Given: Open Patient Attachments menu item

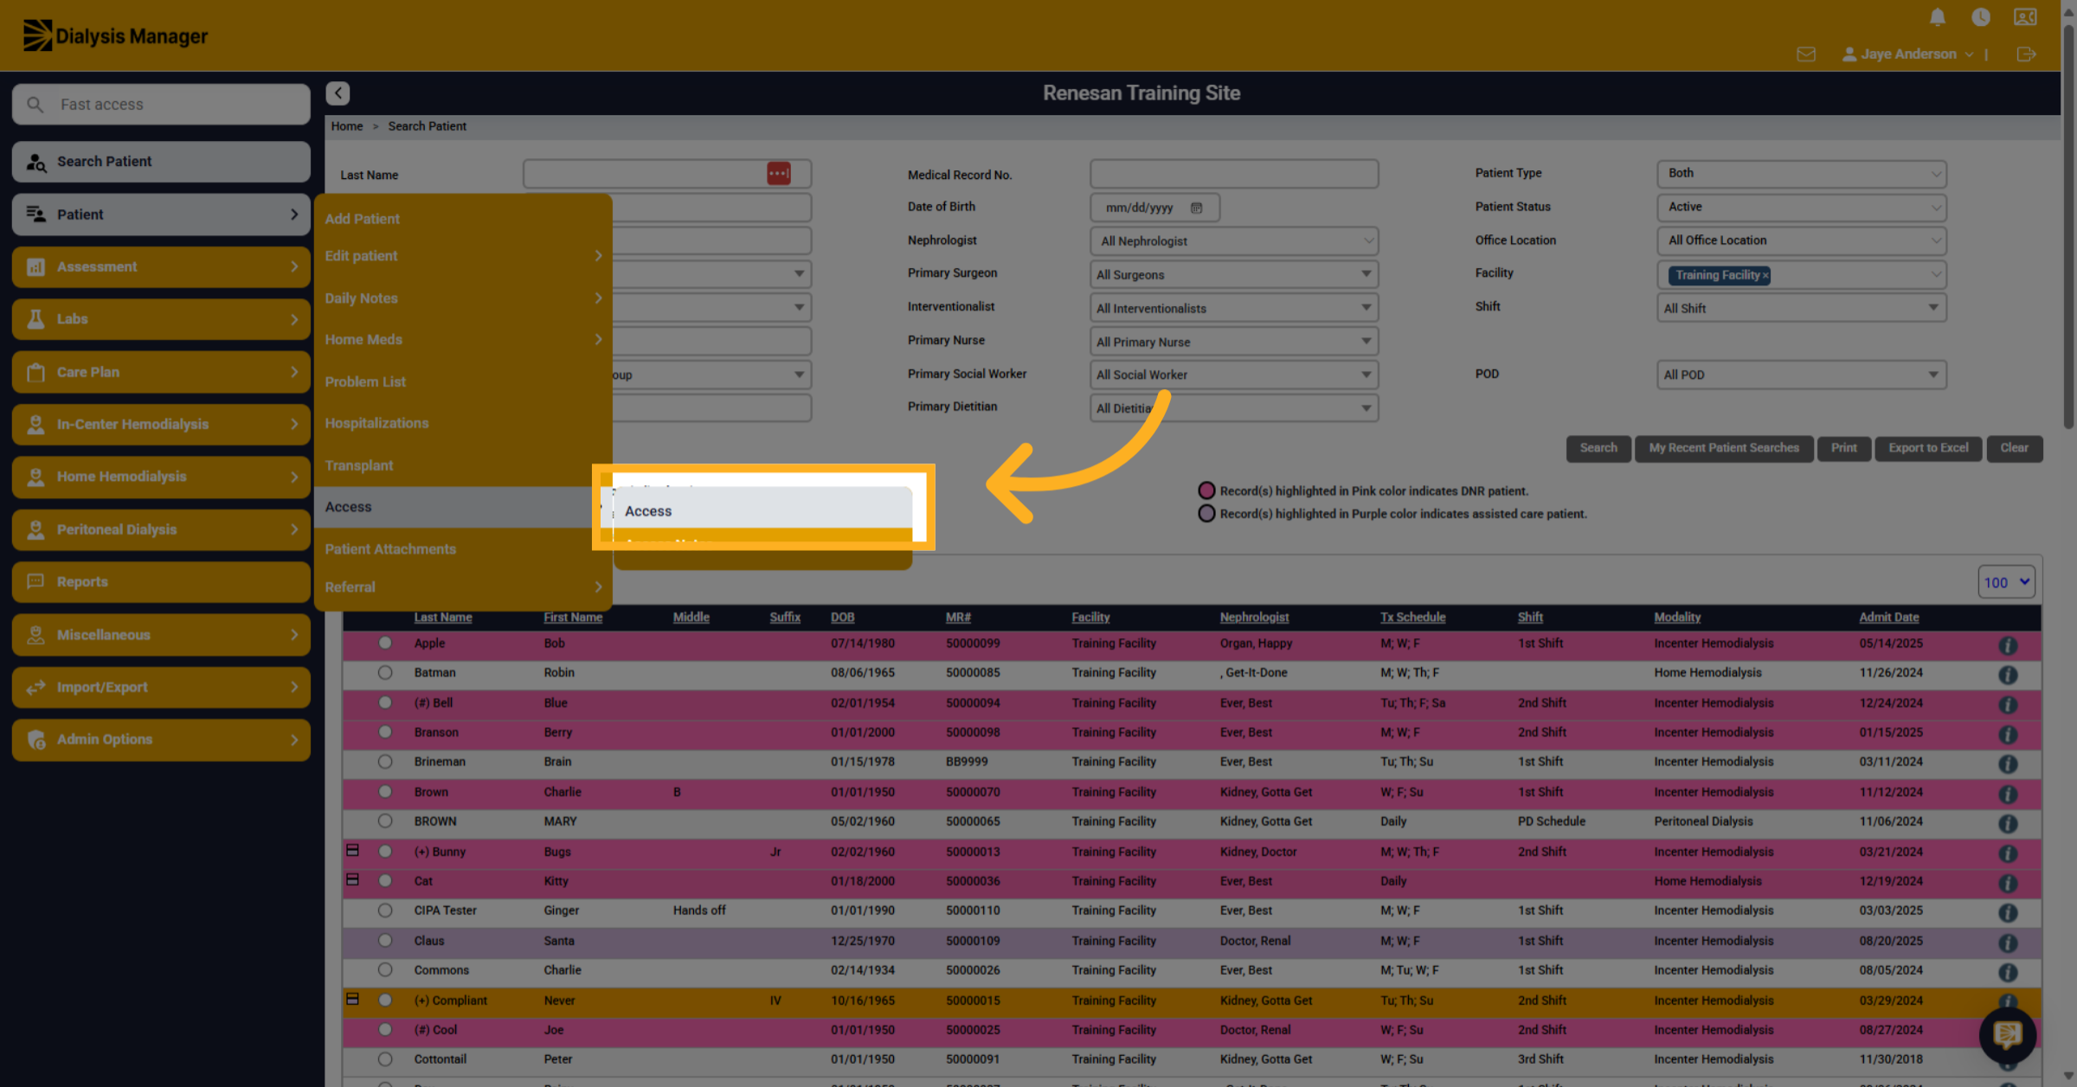Looking at the screenshot, I should coord(390,549).
